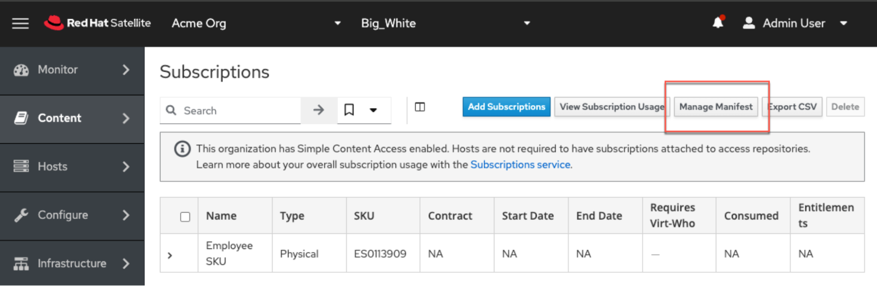Click the Add Subscriptions button
877x286 pixels.
click(506, 107)
